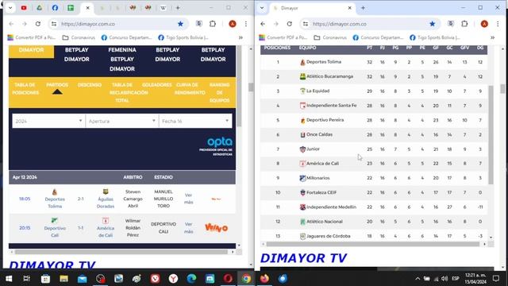
Task: Open extensions puzzle icon in left window
Action: [213, 24]
